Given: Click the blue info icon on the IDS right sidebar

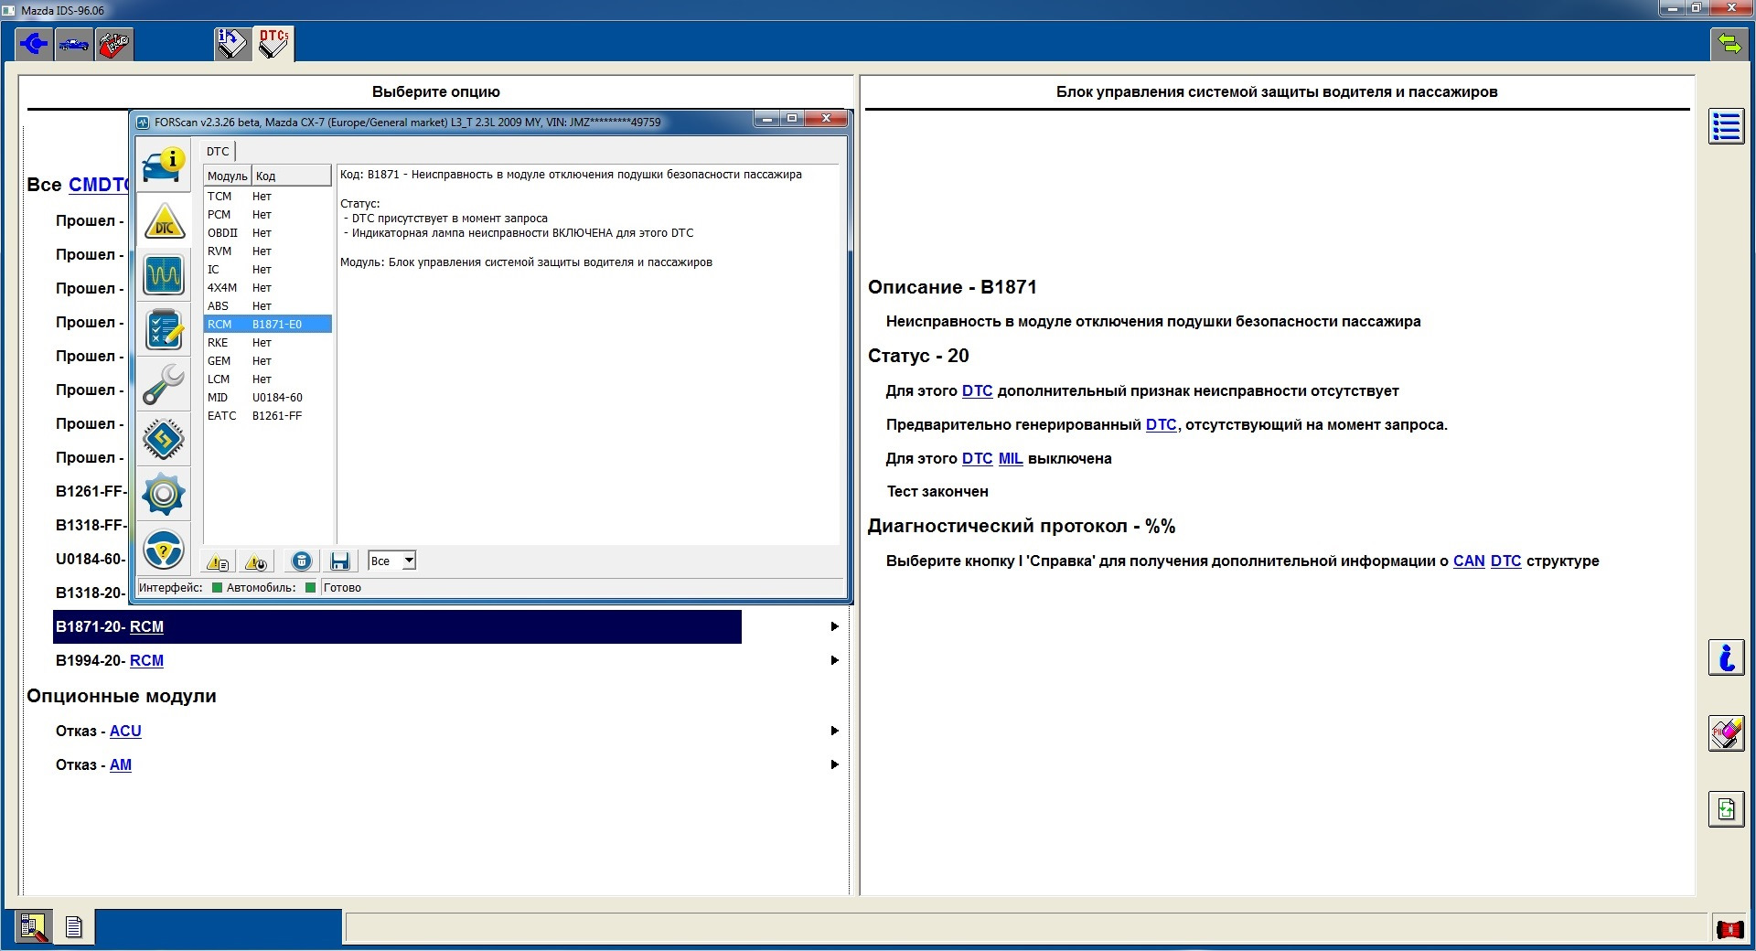Looking at the screenshot, I should (1727, 657).
